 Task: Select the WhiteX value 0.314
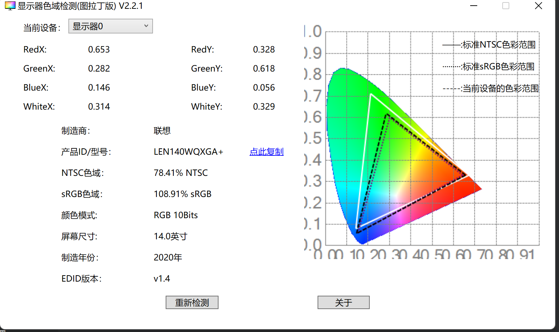pos(99,107)
